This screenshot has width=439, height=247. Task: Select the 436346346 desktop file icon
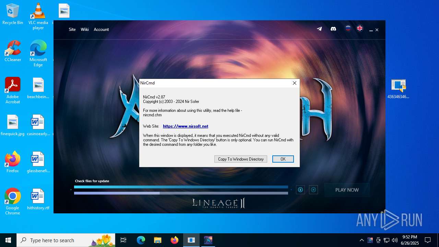pyautogui.click(x=398, y=89)
